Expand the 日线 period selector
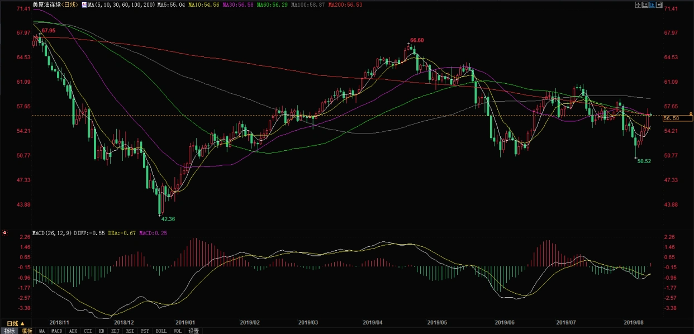This screenshot has width=694, height=334. point(15,323)
